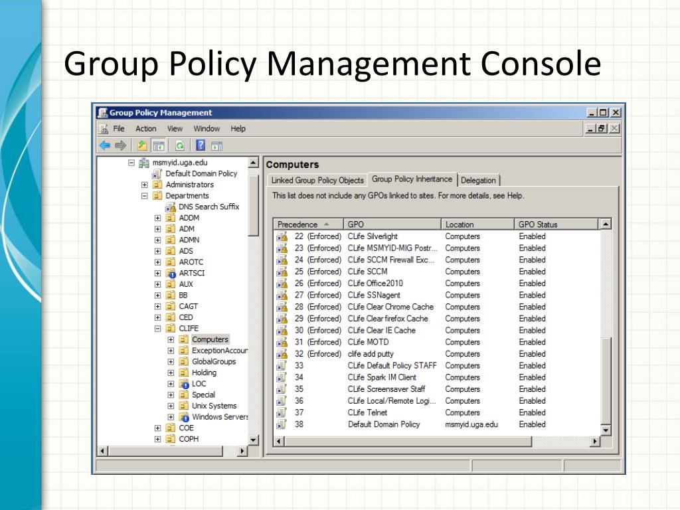The width and height of the screenshot is (680, 510).
Task: Sort by the GPO Status column header
Action: (x=556, y=224)
